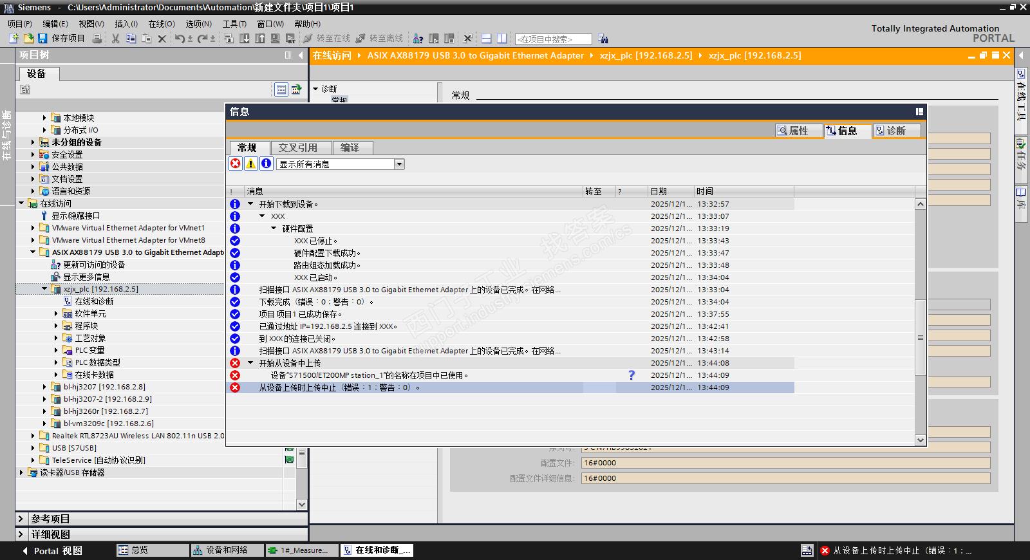Click the print toolbar icon
1030x560 pixels.
click(97, 39)
